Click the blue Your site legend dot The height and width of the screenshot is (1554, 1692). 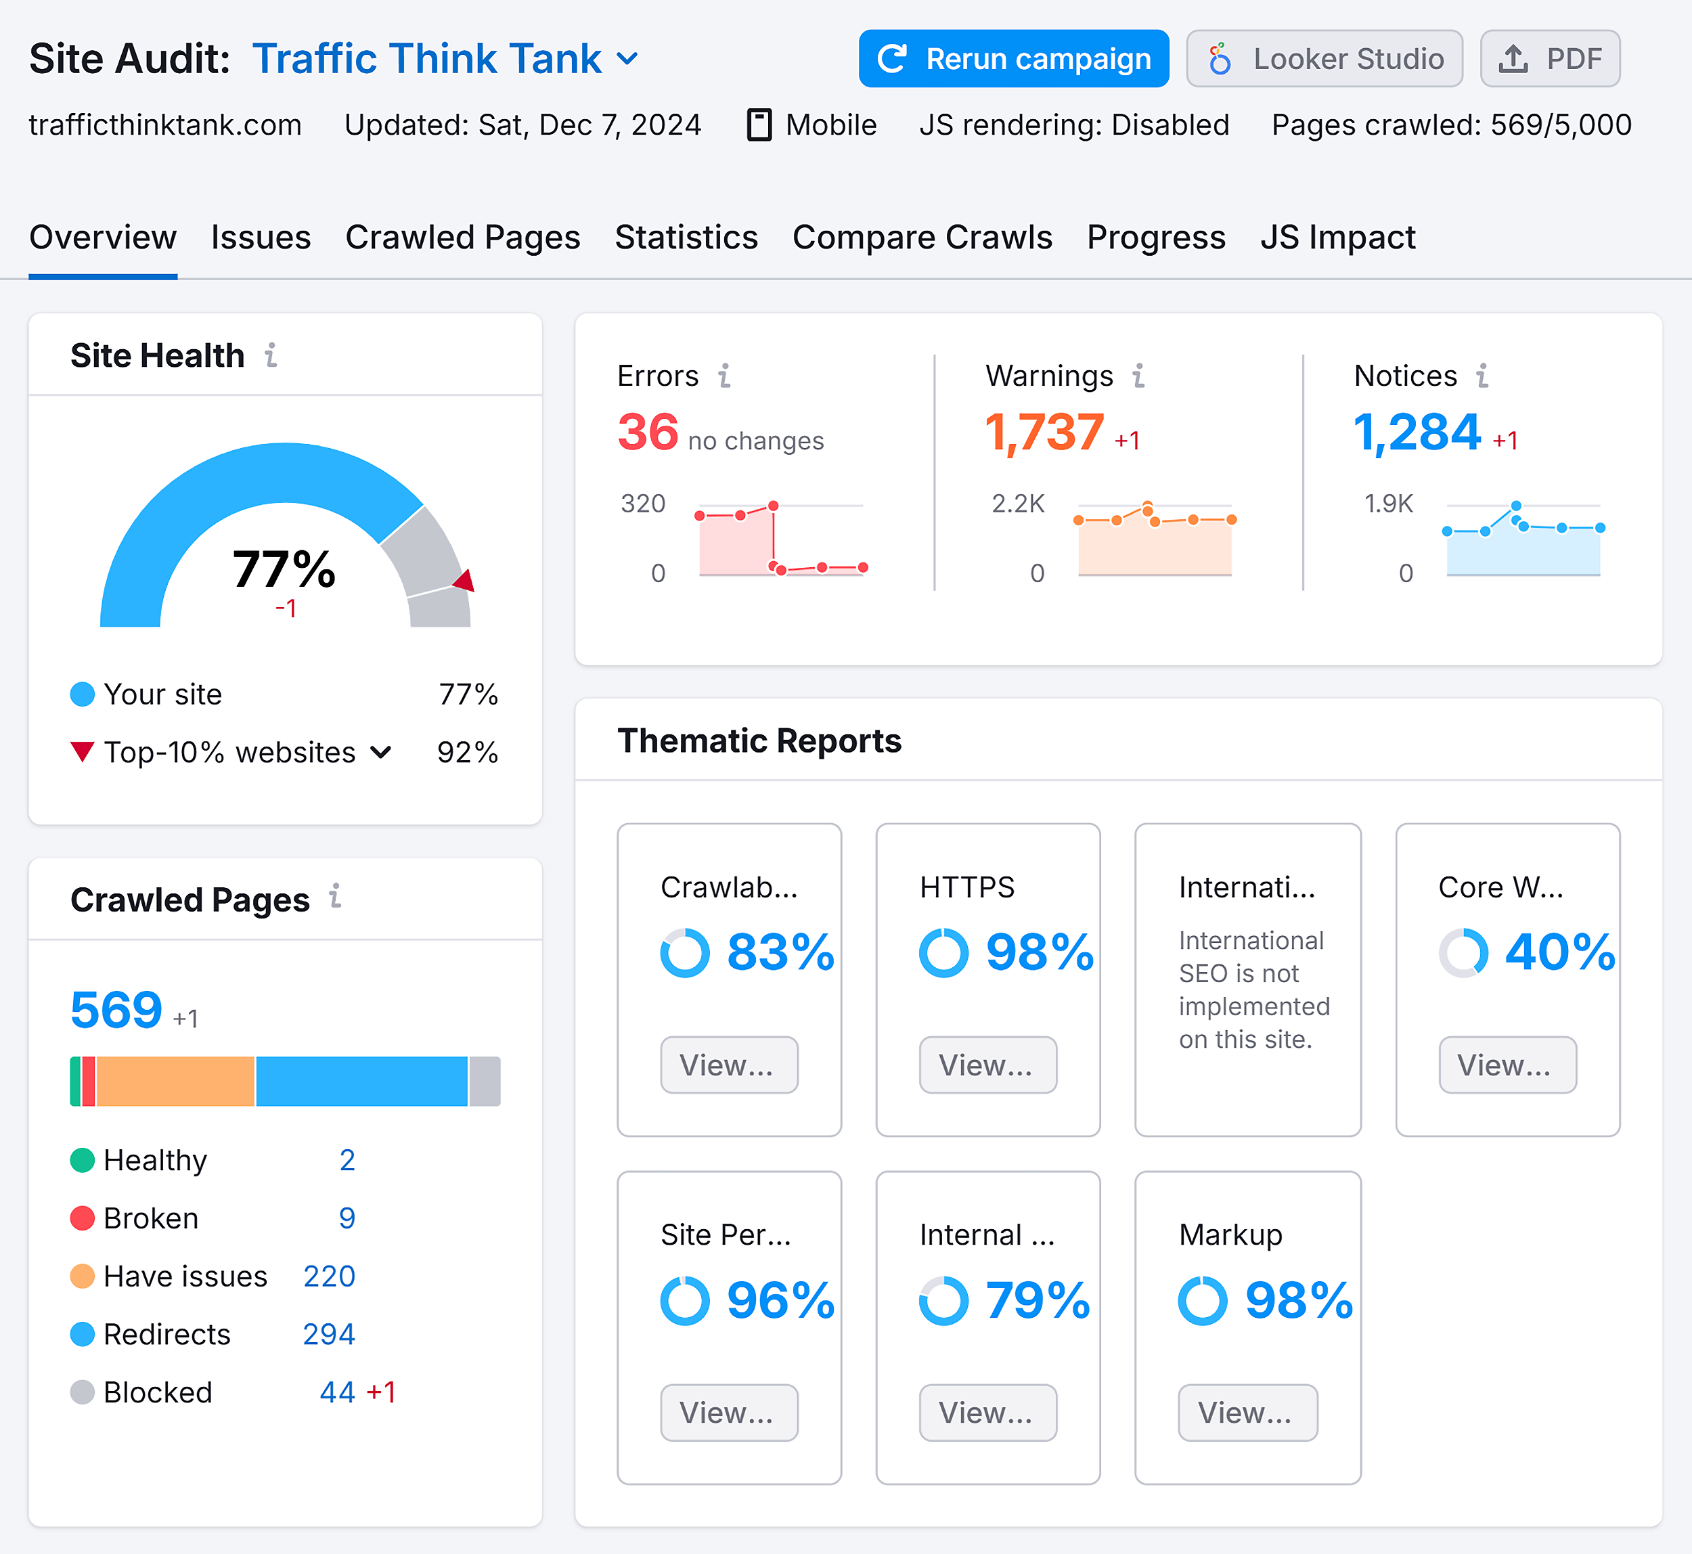[x=83, y=694]
